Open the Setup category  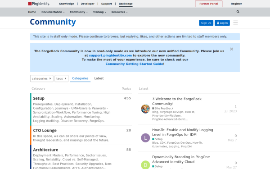click(x=39, y=98)
